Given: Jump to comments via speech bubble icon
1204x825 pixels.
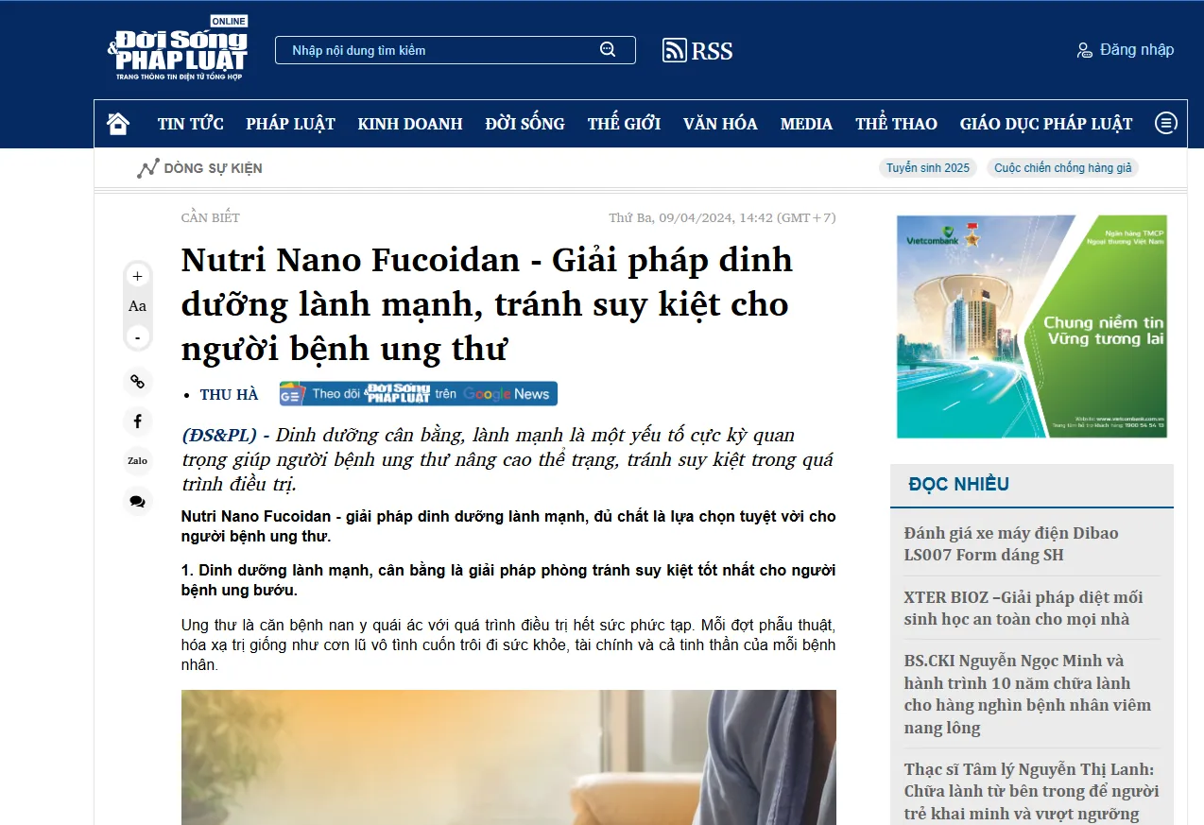Looking at the screenshot, I should [x=137, y=501].
